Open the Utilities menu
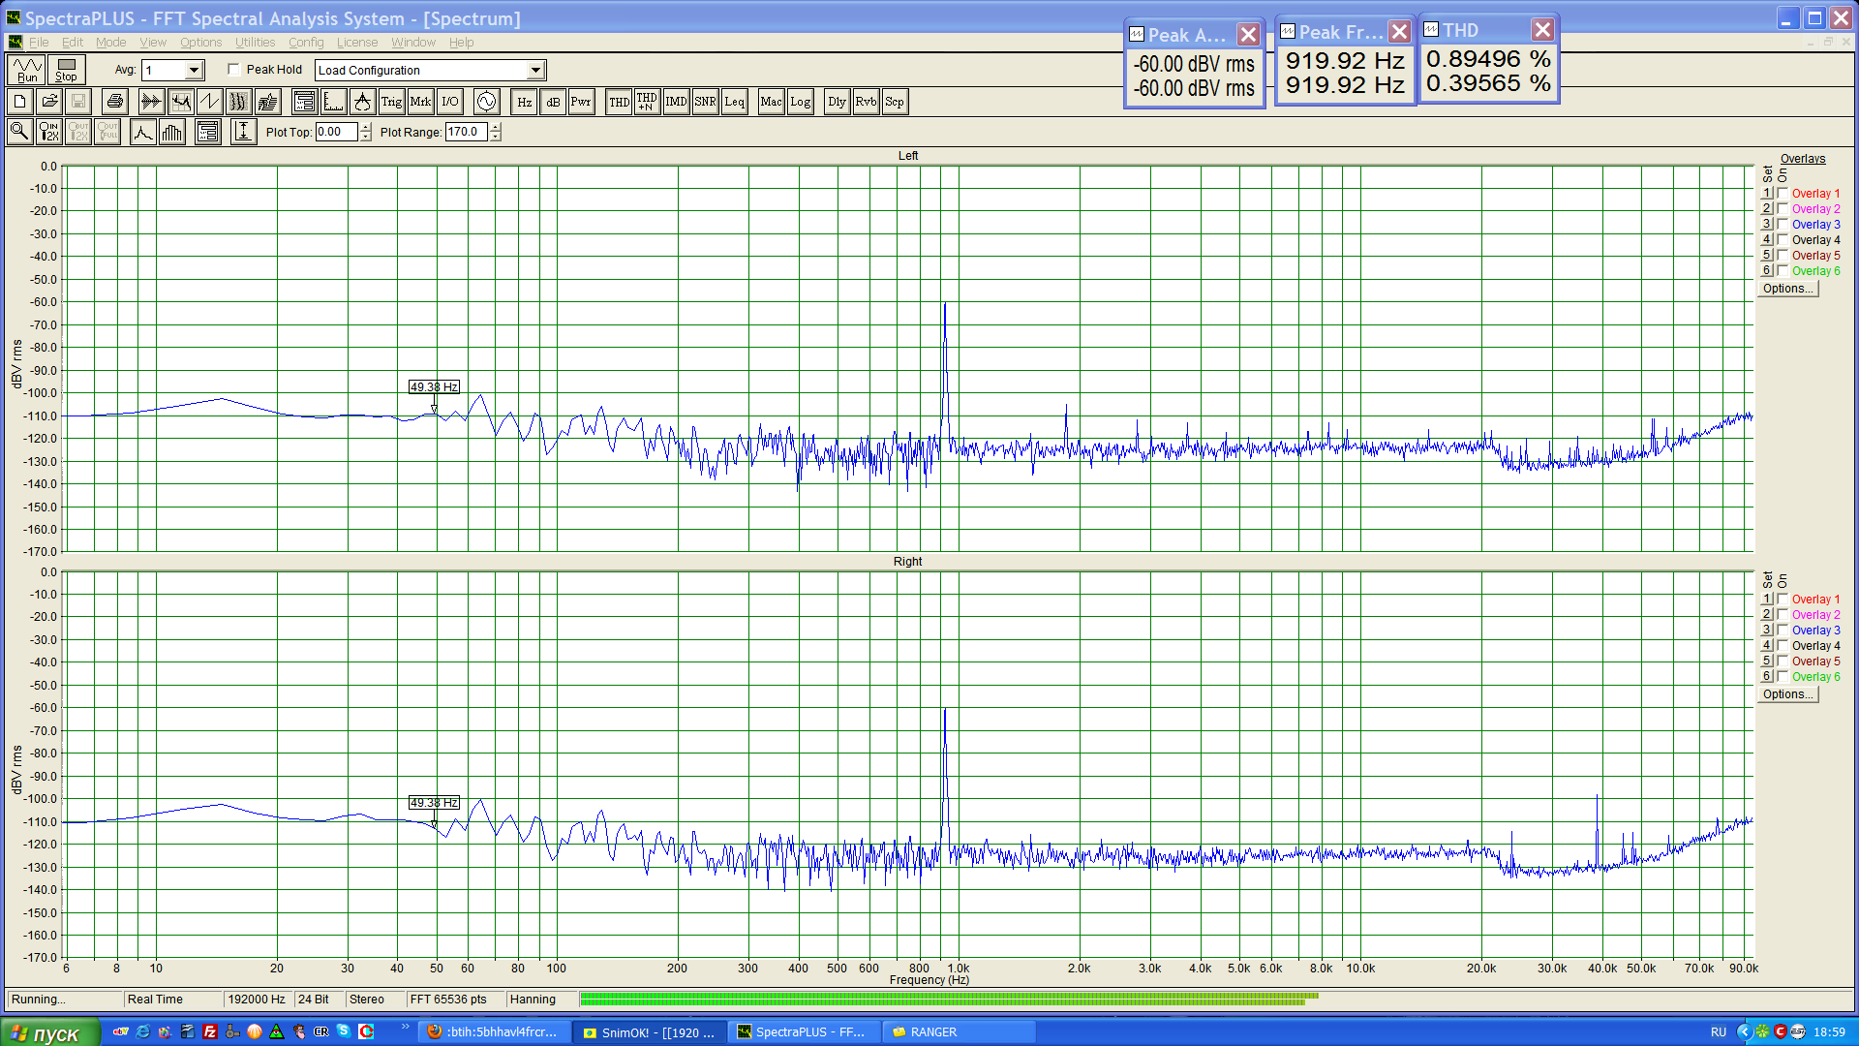 click(255, 43)
